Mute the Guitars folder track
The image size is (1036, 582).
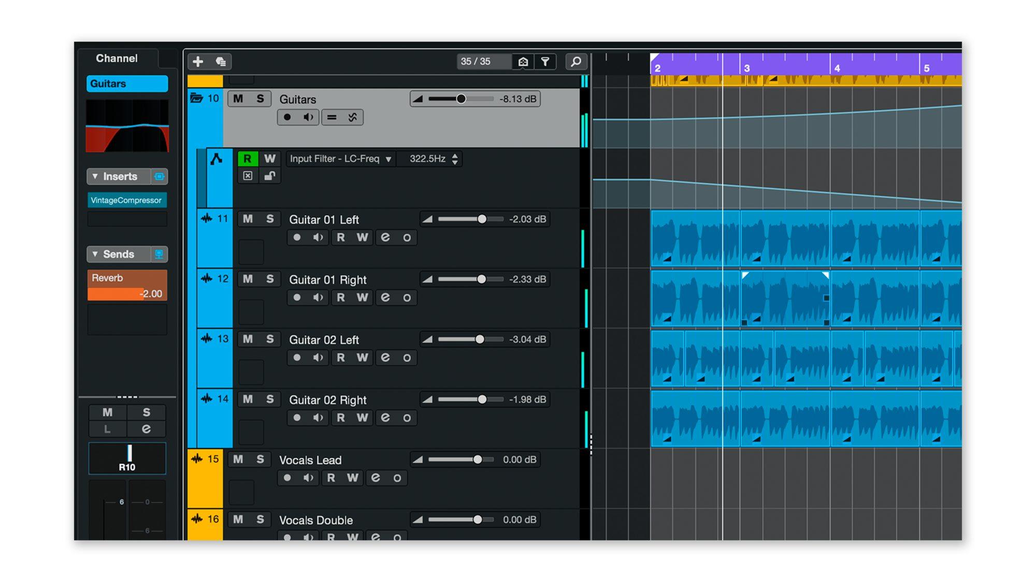(x=238, y=99)
